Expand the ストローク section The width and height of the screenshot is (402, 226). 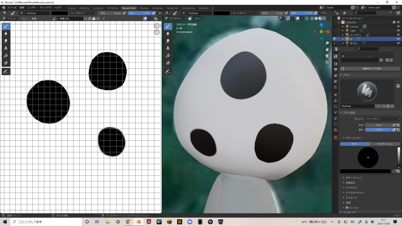pos(351,198)
